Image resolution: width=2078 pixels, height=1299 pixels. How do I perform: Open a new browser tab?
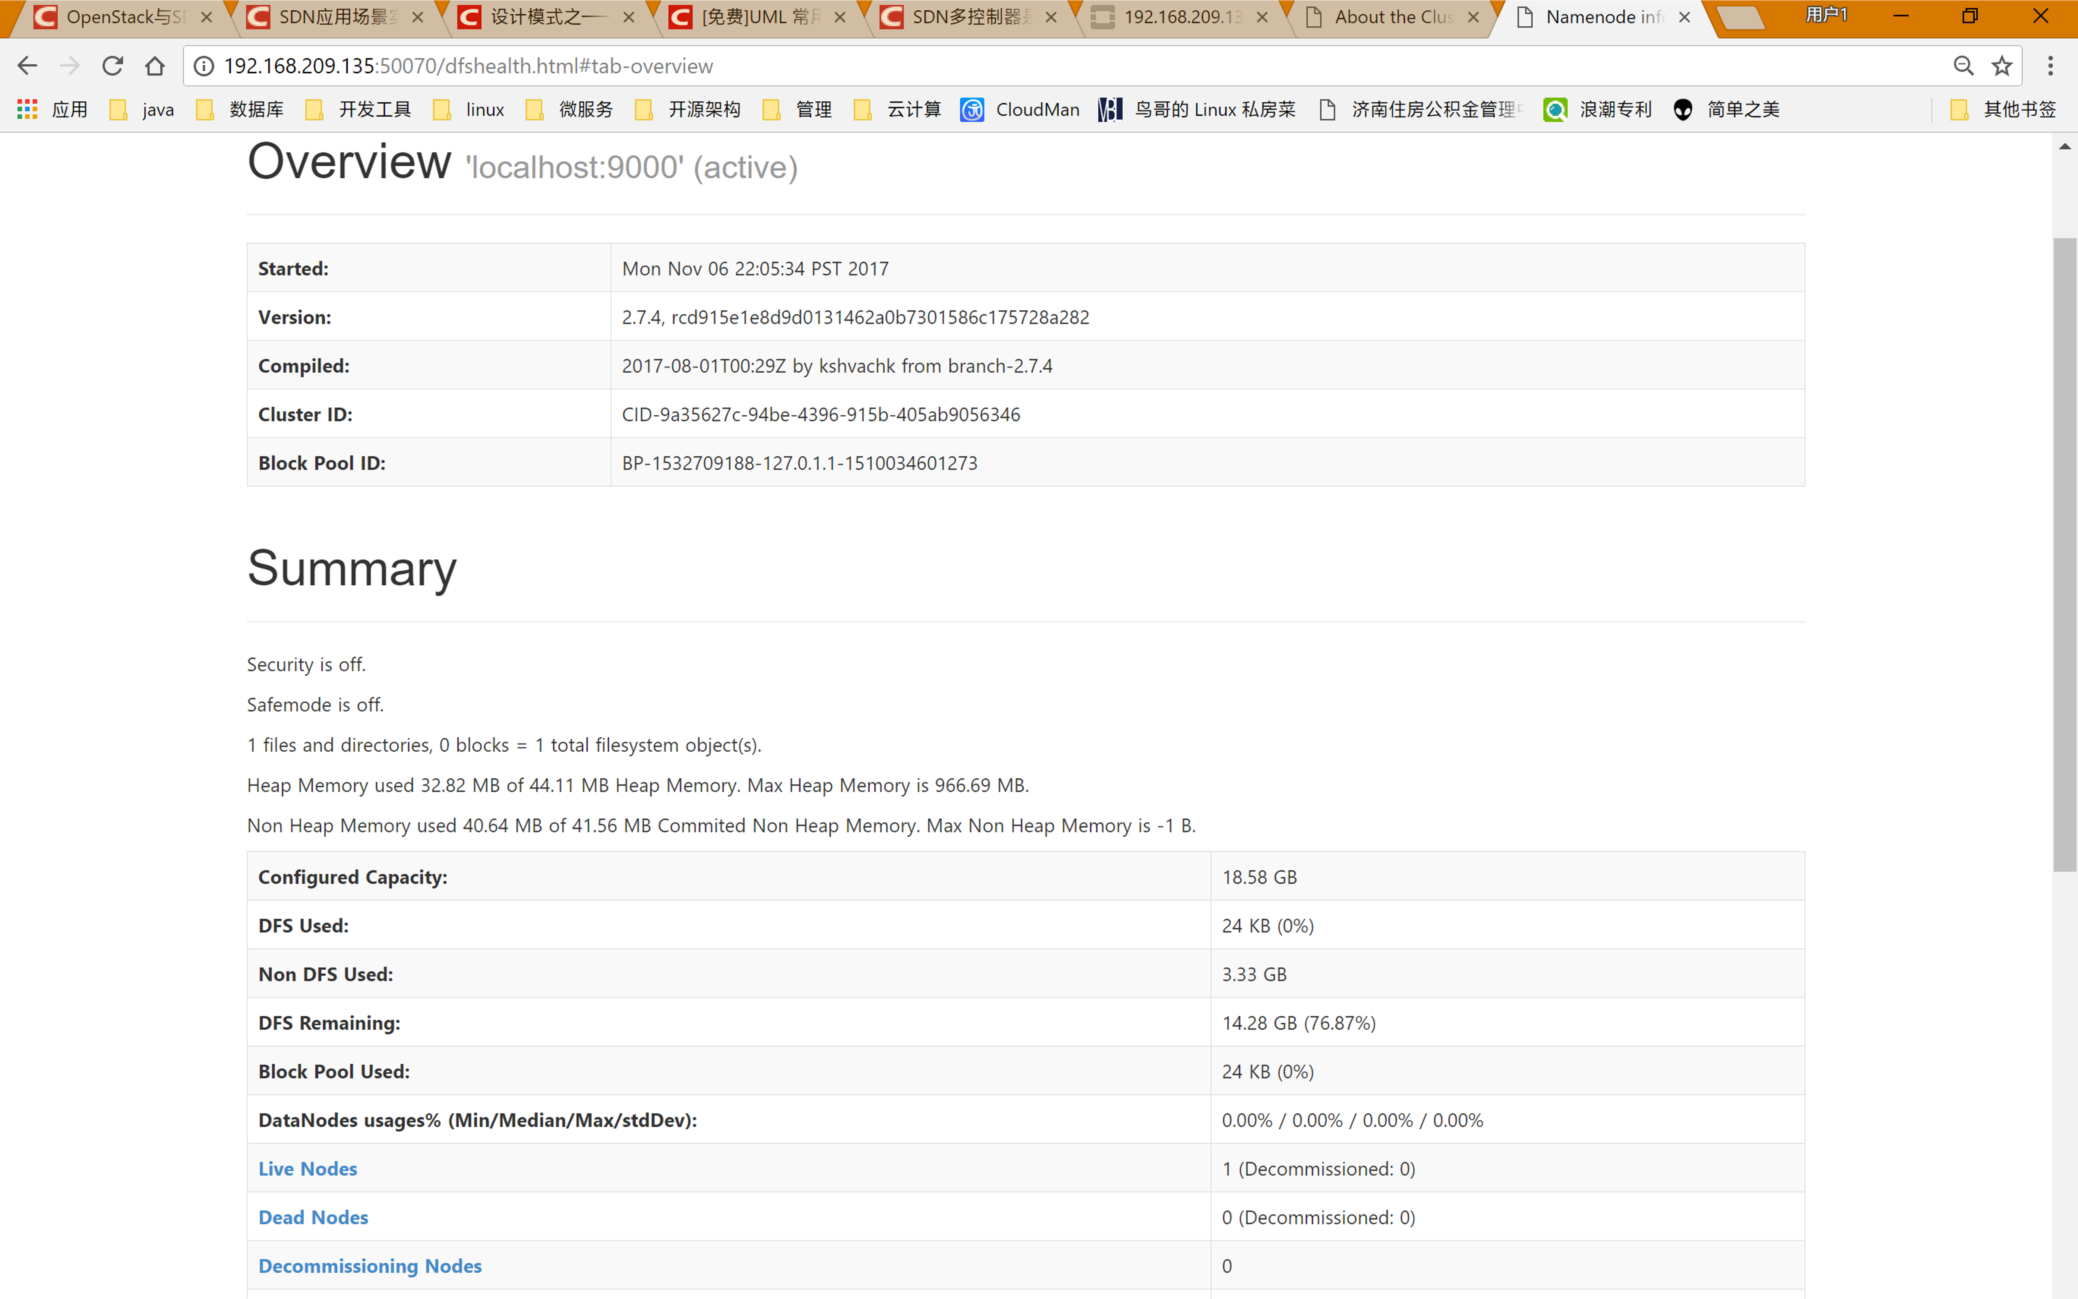[1741, 18]
